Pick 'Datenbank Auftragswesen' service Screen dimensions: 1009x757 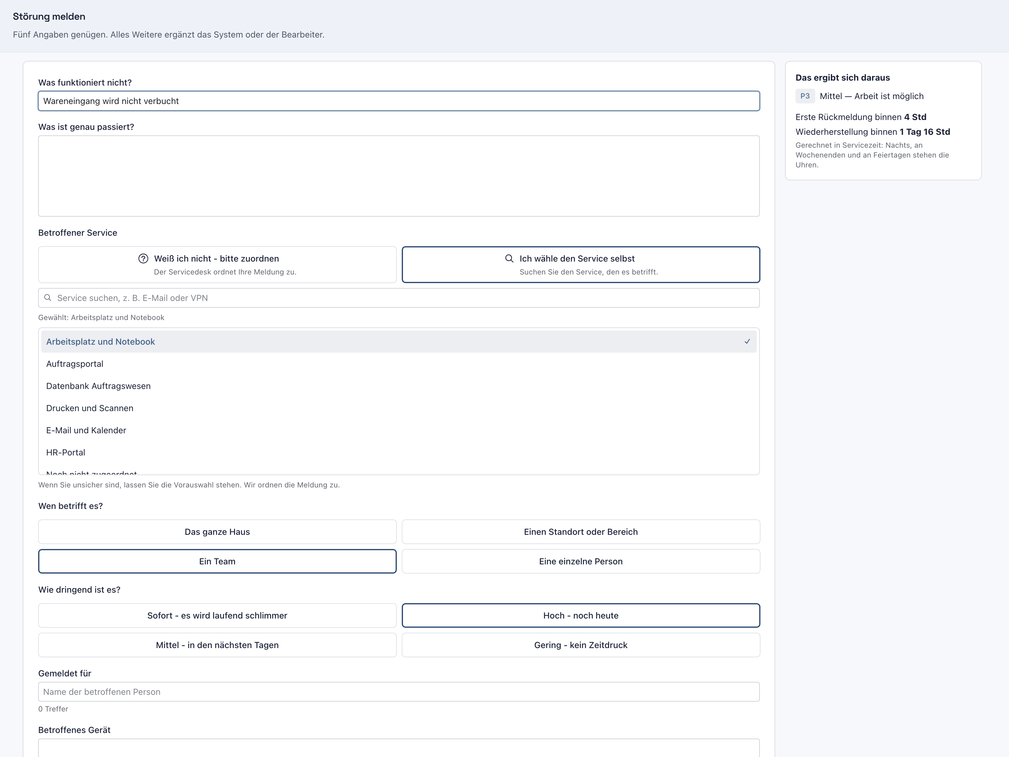tap(399, 386)
